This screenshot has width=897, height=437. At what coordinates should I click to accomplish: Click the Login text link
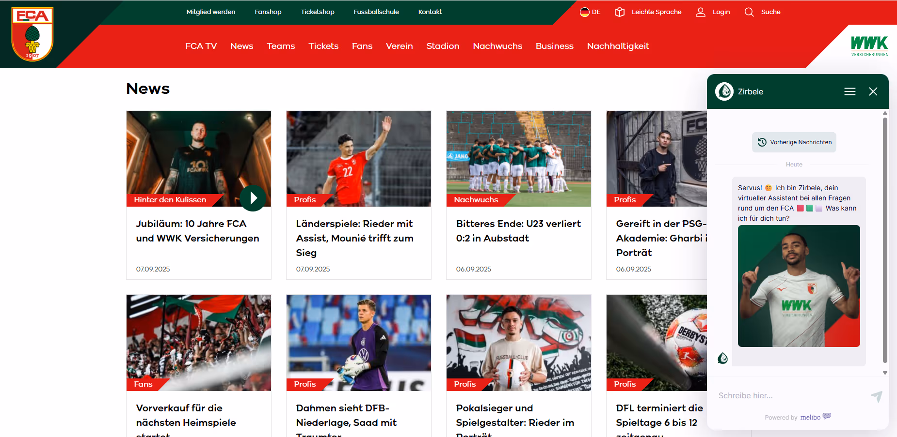tap(721, 12)
